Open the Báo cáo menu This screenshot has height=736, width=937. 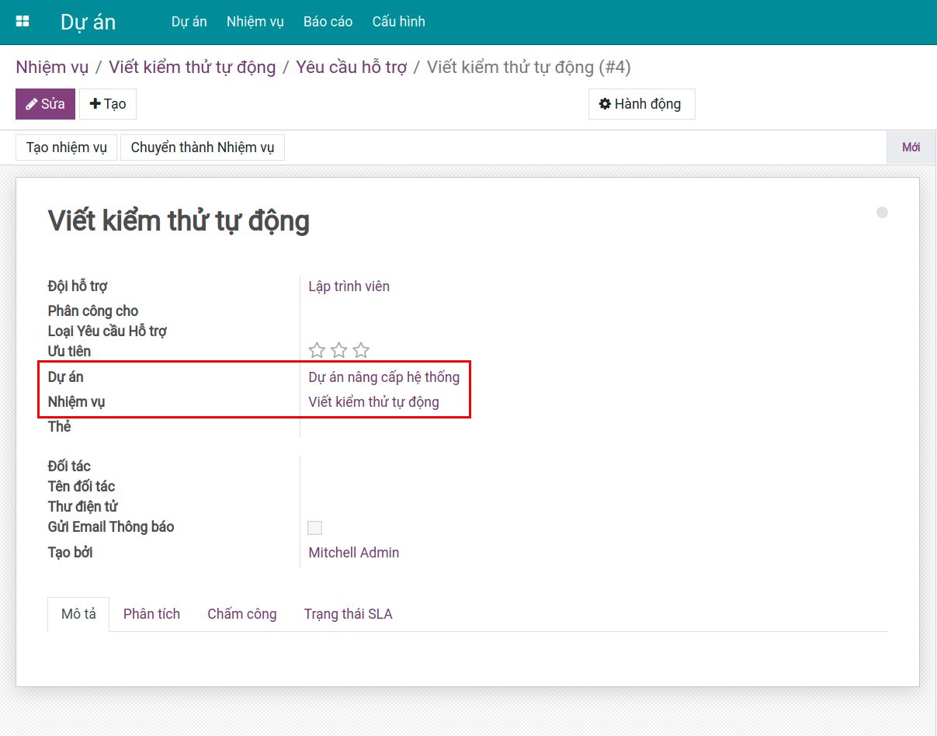click(328, 22)
